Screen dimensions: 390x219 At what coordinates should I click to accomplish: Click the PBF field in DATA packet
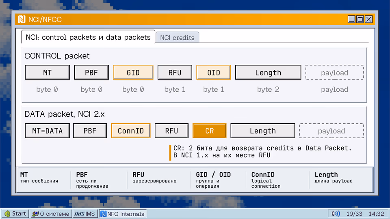tap(90, 131)
